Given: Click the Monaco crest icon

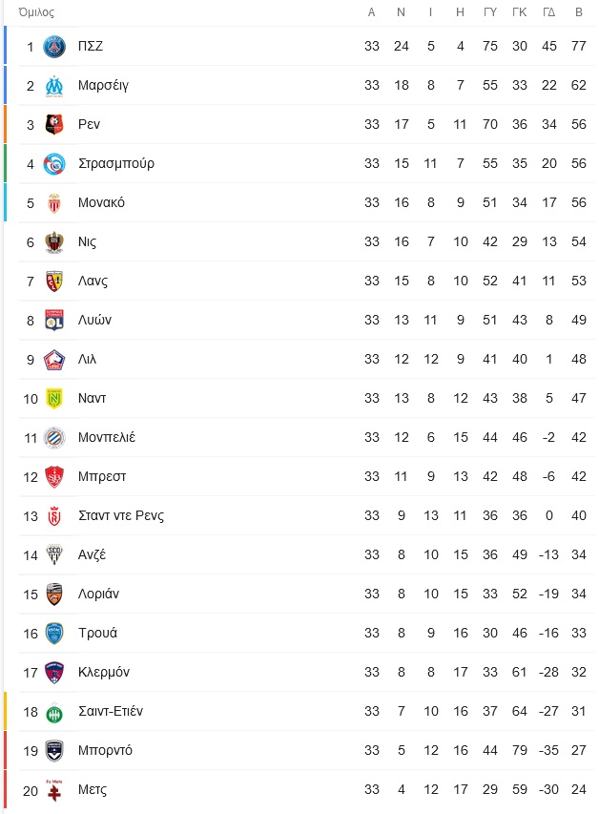Looking at the screenshot, I should coord(54,203).
